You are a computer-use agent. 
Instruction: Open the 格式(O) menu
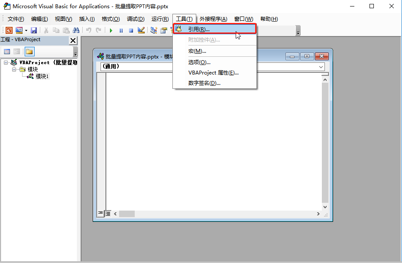110,19
